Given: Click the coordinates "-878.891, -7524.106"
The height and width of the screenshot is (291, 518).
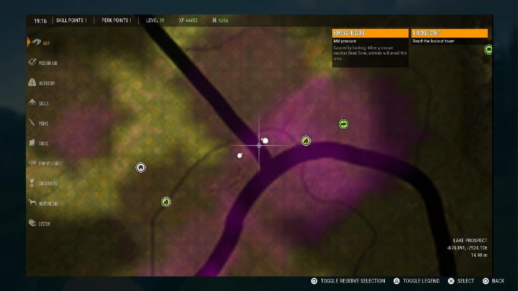Looking at the screenshot, I should pyautogui.click(x=467, y=248).
